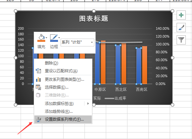Click the 更改系列图表类型 bar chart icon
192x139 pixels.
38,79
